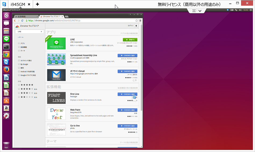
Task: Open the Ubuntu session power menu
Action: pos(251,10)
